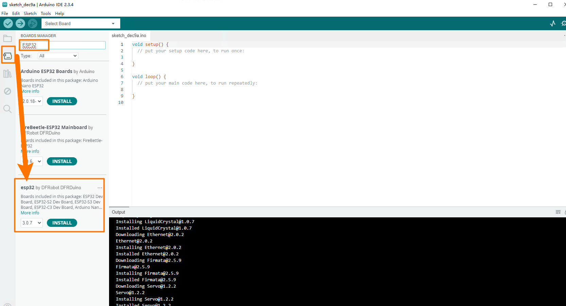The width and height of the screenshot is (566, 306).
Task: Click the 'Downloading Servo@1.2.2' output line
Action: [146, 286]
